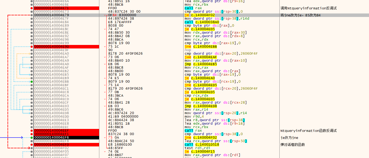Select instruction cmp qword ptr ss:[rsp+30],0
Viewport: 369px width, 158px height.
point(214,12)
